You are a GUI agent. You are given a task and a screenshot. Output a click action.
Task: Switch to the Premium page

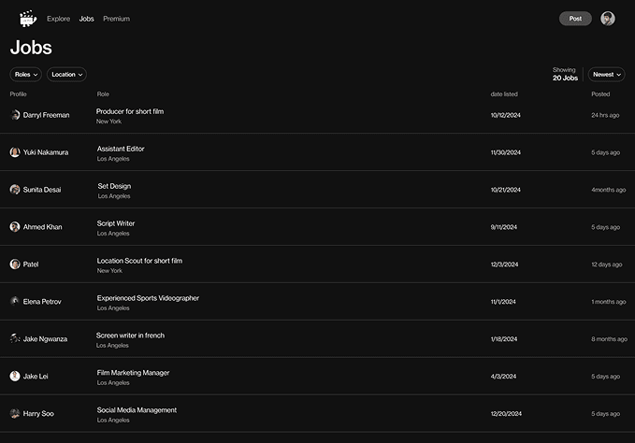pyautogui.click(x=116, y=19)
